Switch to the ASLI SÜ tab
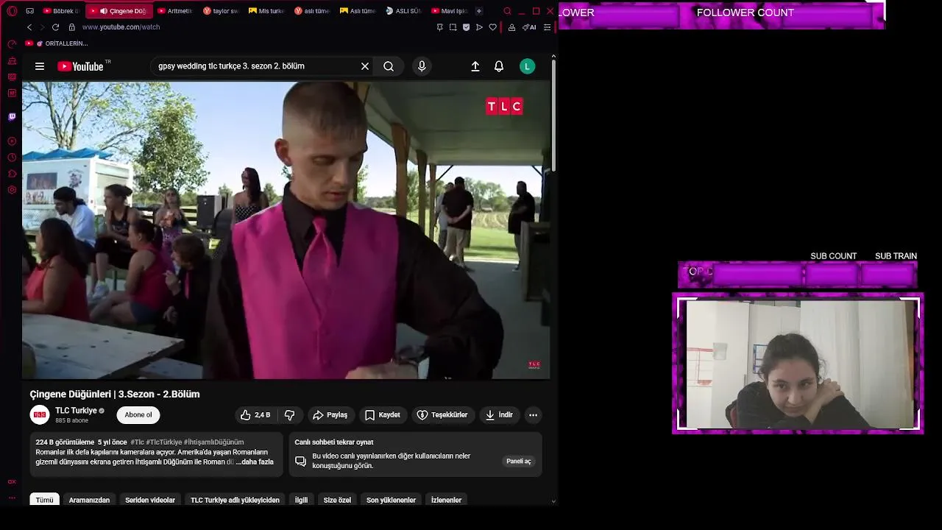Screen dimensions: 942x530 point(403,11)
